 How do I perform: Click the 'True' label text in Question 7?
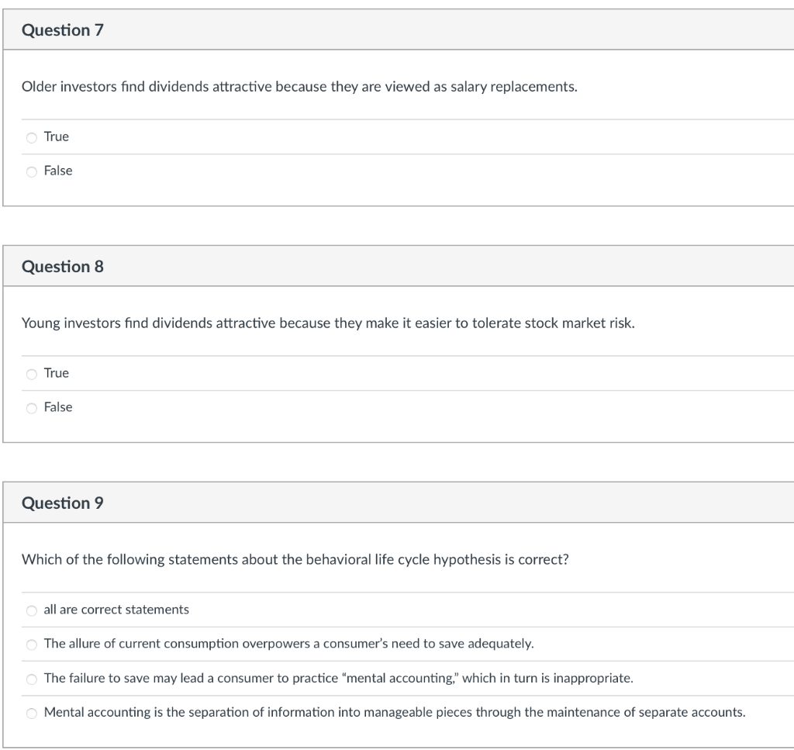[57, 137]
